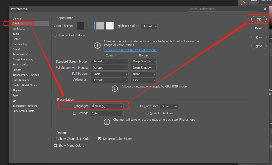Open the Learn more about Neutral color mode link
The height and width of the screenshot is (165, 272).
pos(130,50)
